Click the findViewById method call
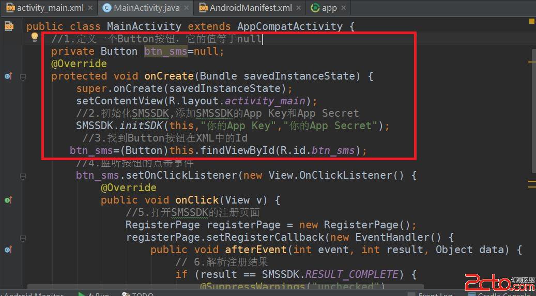The height and width of the screenshot is (296, 536). (x=237, y=150)
